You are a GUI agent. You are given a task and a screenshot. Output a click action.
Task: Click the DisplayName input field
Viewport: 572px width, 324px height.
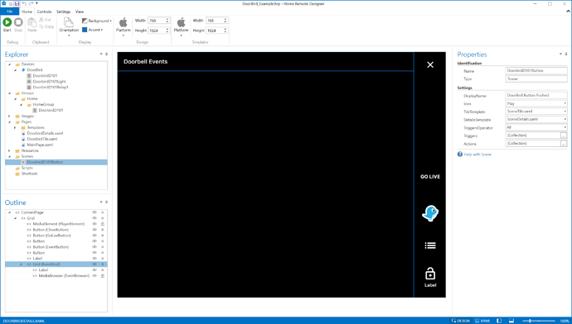[536, 95]
